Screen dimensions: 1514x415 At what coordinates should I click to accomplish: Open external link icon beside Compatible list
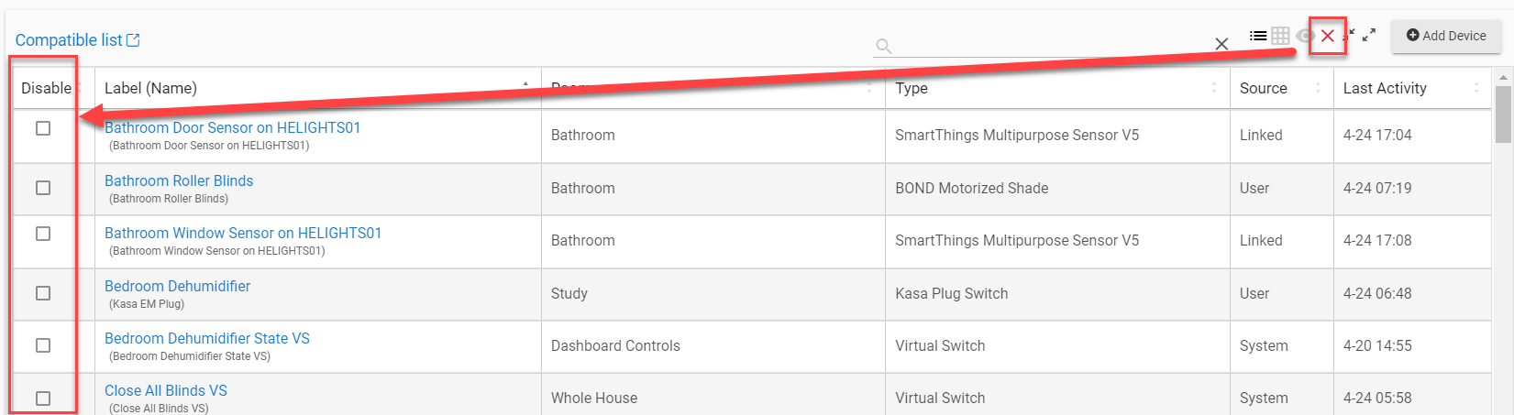[x=133, y=39]
